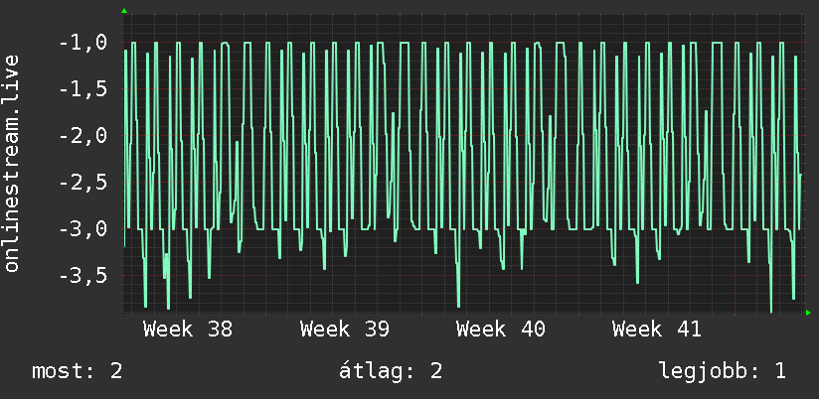Click the 'most: 2' statistic
This screenshot has width=819, height=399.
click(x=78, y=371)
